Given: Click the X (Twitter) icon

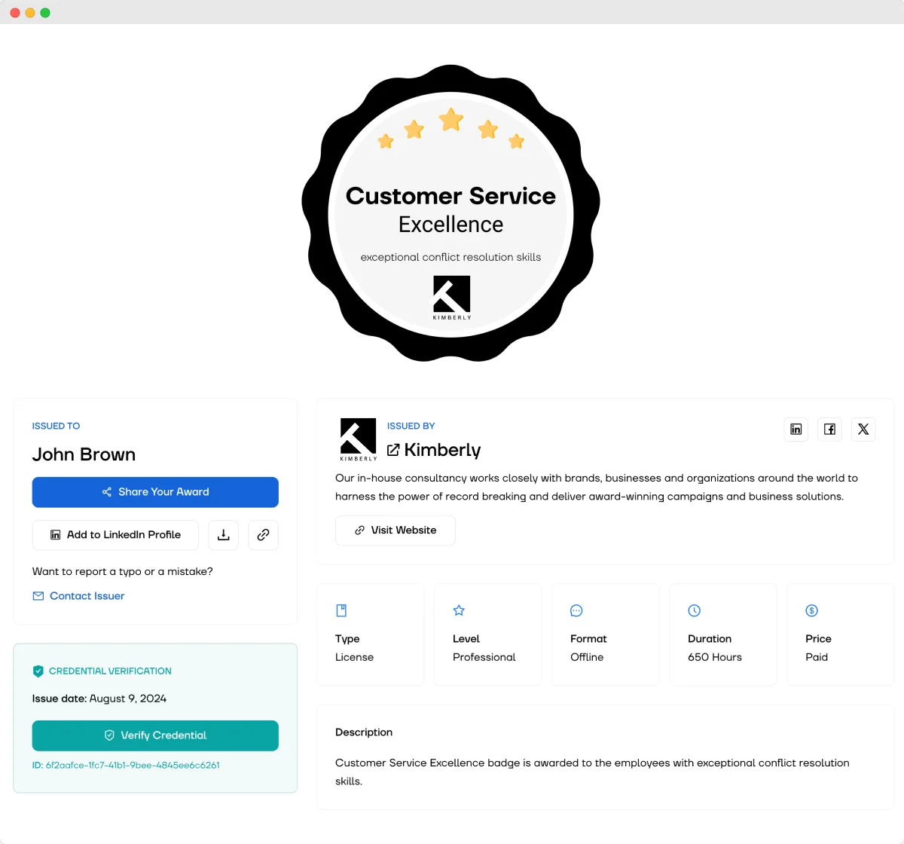Looking at the screenshot, I should pos(863,429).
